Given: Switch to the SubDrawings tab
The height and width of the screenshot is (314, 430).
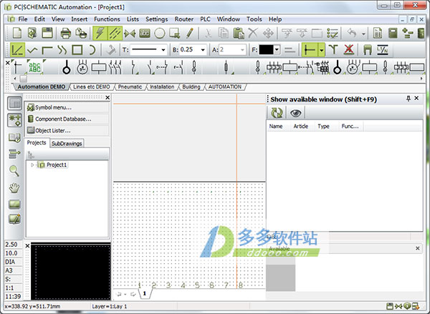Looking at the screenshot, I should pyautogui.click(x=67, y=144).
